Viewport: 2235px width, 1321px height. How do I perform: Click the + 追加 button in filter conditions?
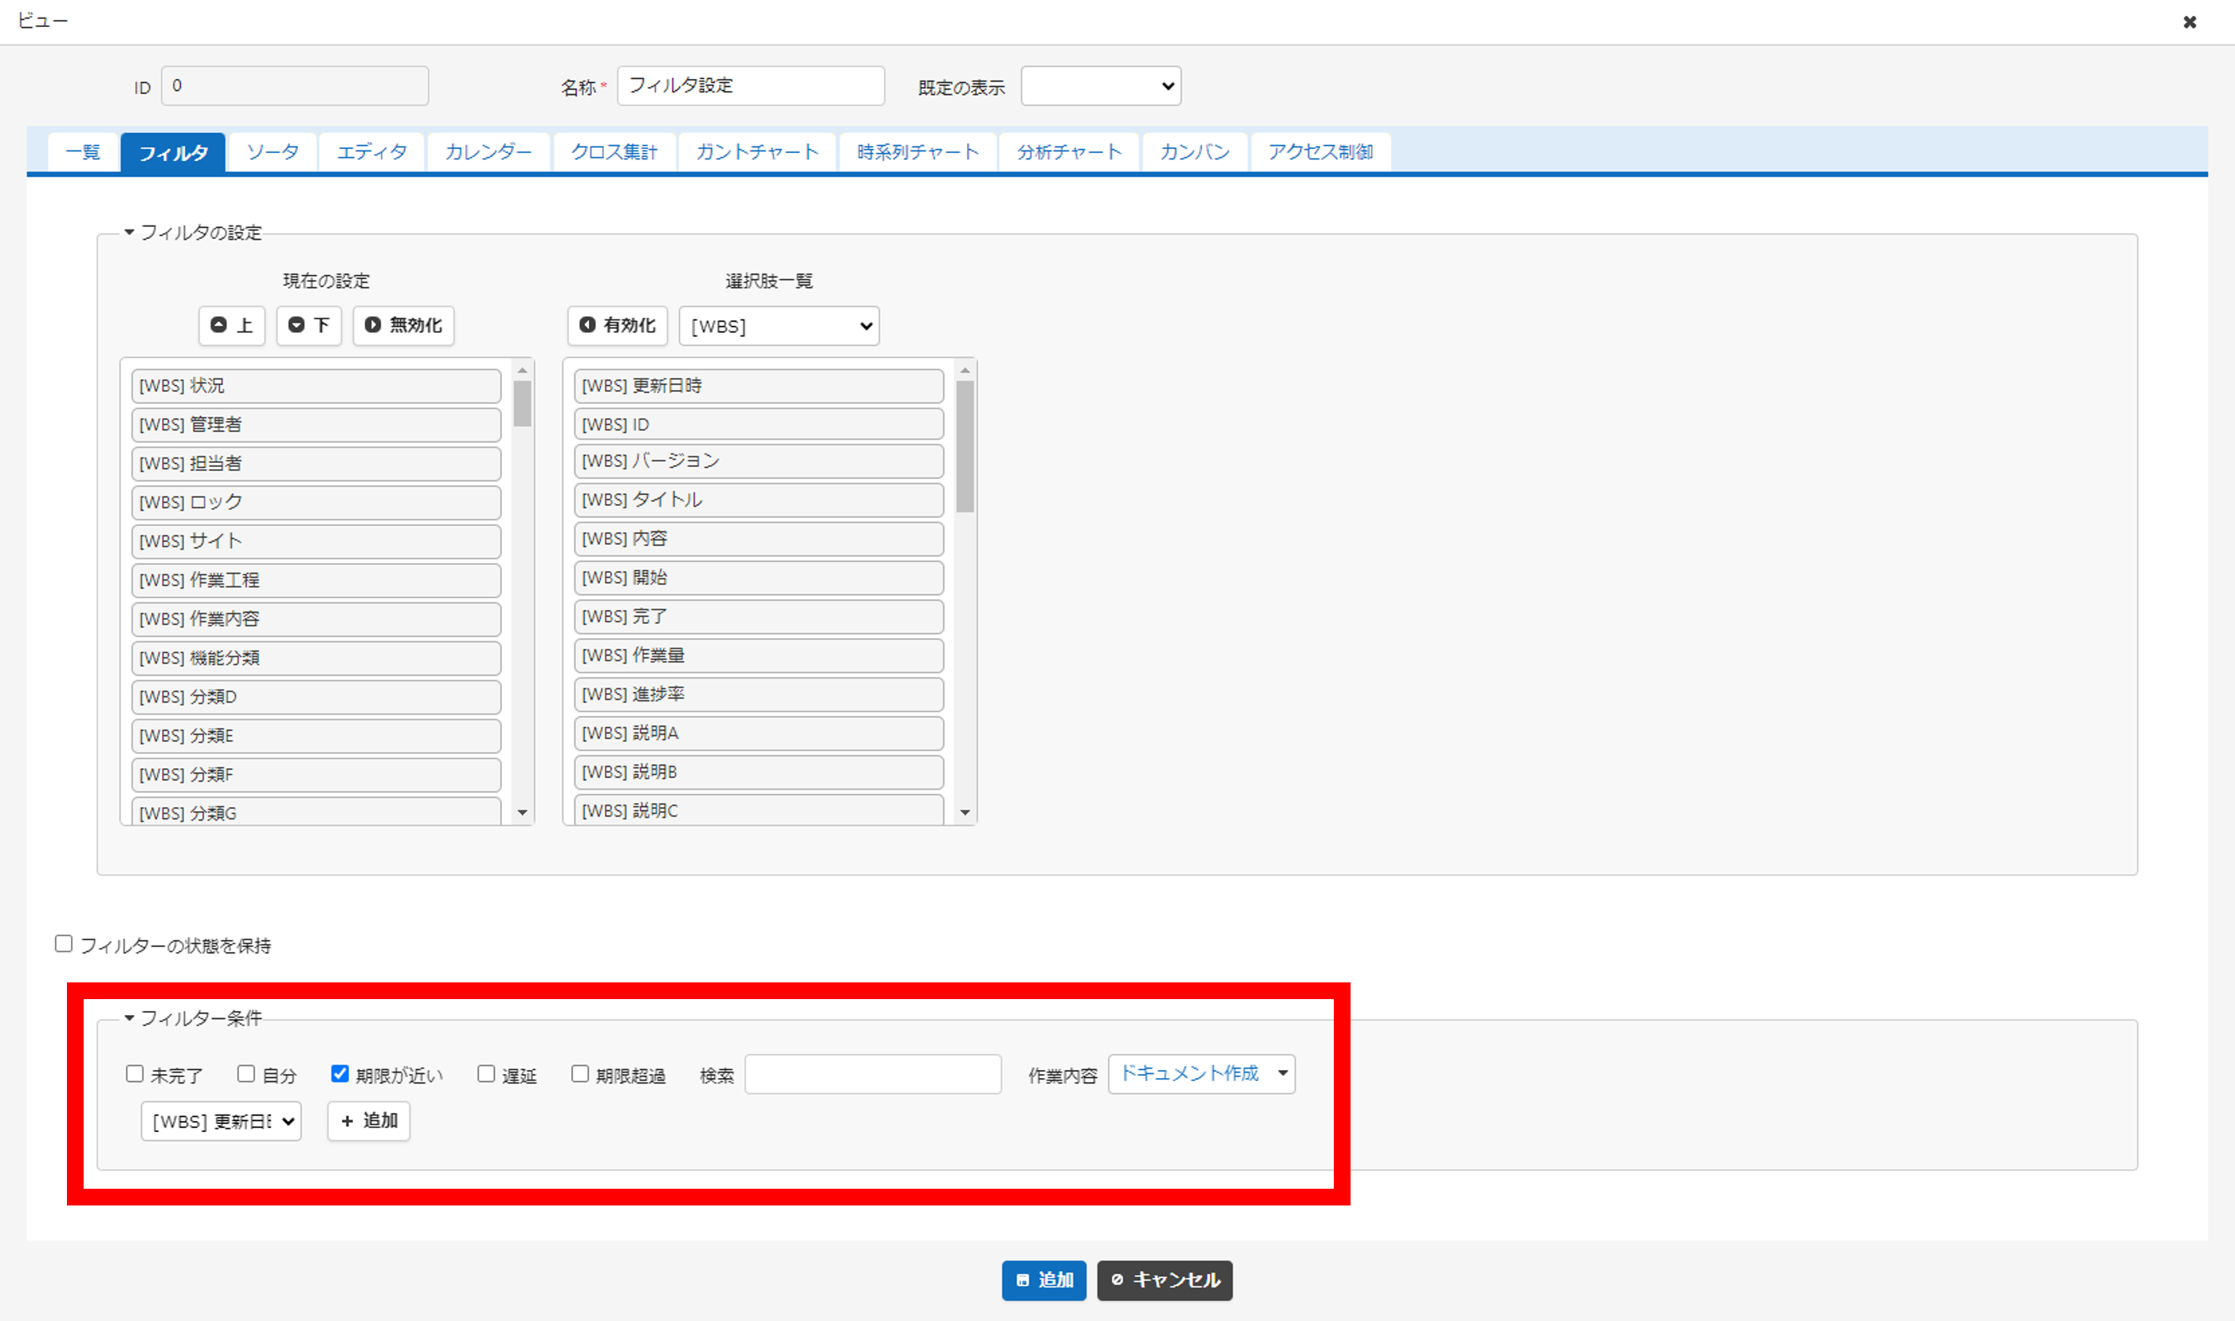click(x=368, y=1121)
